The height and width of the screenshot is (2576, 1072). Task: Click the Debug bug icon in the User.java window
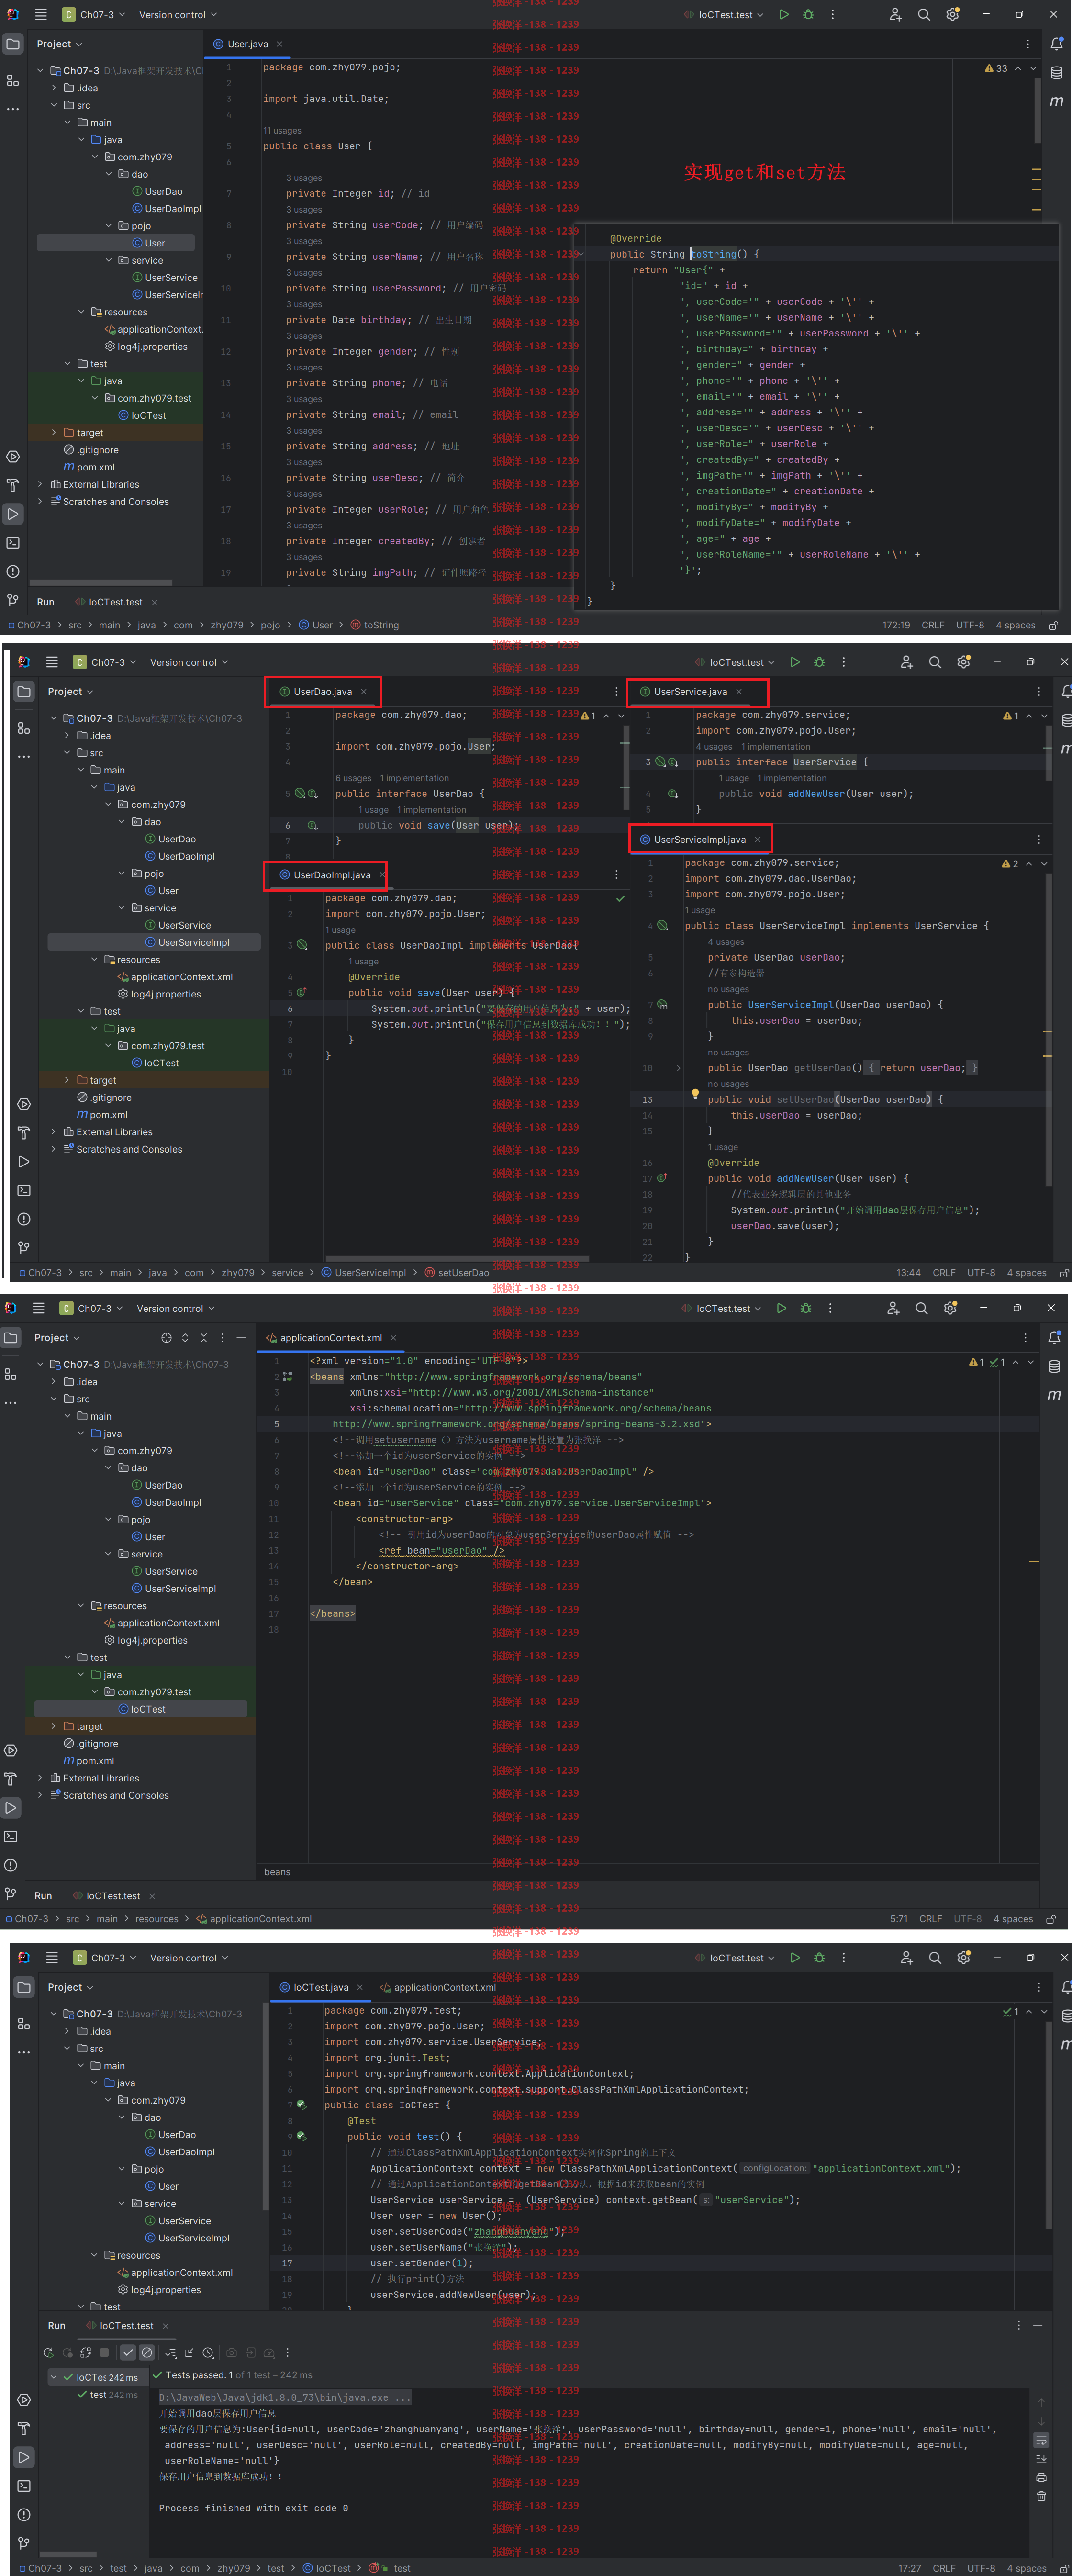coord(808,14)
